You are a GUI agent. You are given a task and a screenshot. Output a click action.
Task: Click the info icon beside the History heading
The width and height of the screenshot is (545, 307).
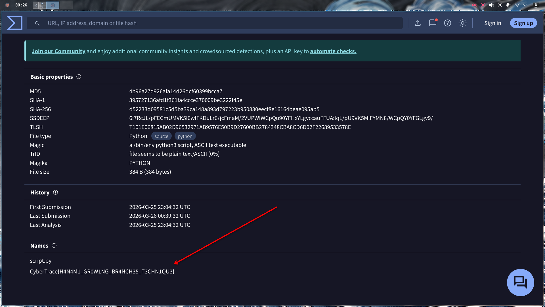click(55, 192)
